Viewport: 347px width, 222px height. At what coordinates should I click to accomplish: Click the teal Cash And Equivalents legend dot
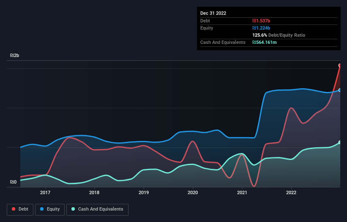click(x=73, y=209)
